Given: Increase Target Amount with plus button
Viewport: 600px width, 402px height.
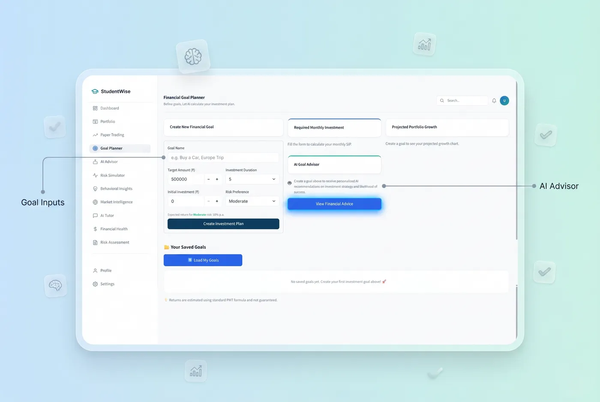Looking at the screenshot, I should click(x=217, y=179).
